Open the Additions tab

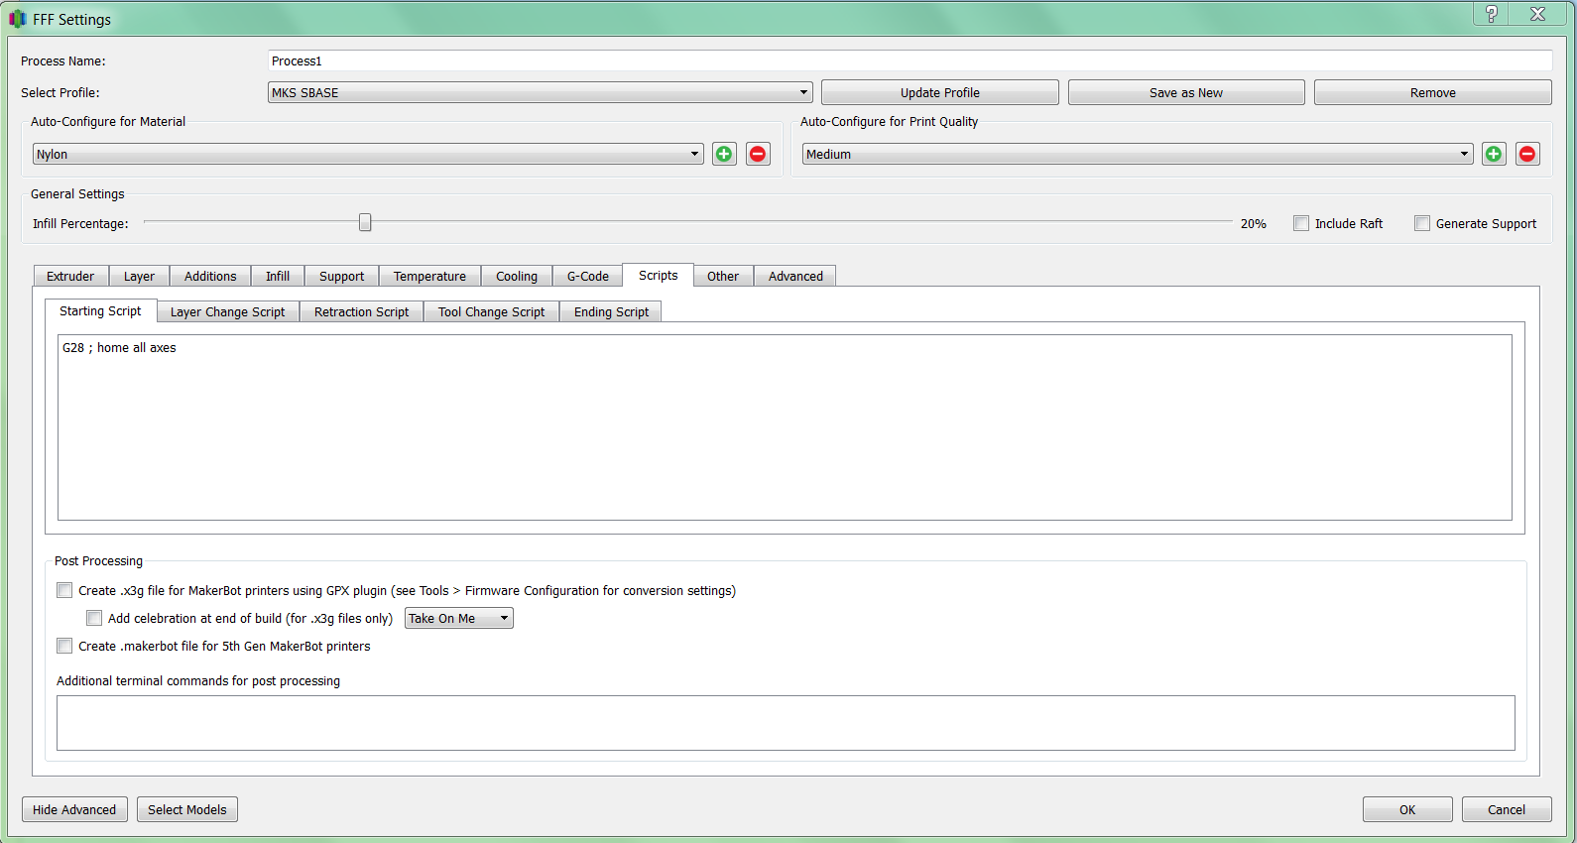(x=210, y=276)
